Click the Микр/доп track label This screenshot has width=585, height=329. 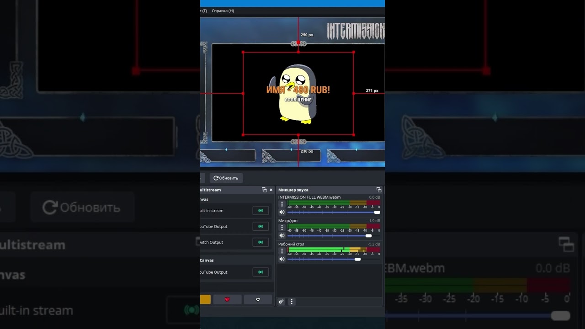point(288,221)
